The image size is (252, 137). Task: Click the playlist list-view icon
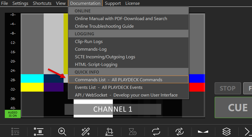tap(15, 132)
